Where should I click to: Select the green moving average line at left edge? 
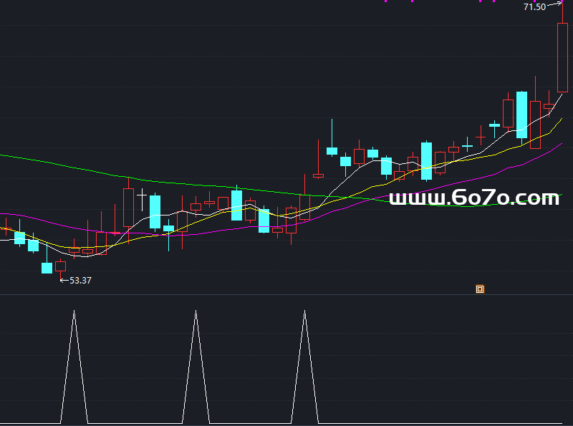coord(7,155)
